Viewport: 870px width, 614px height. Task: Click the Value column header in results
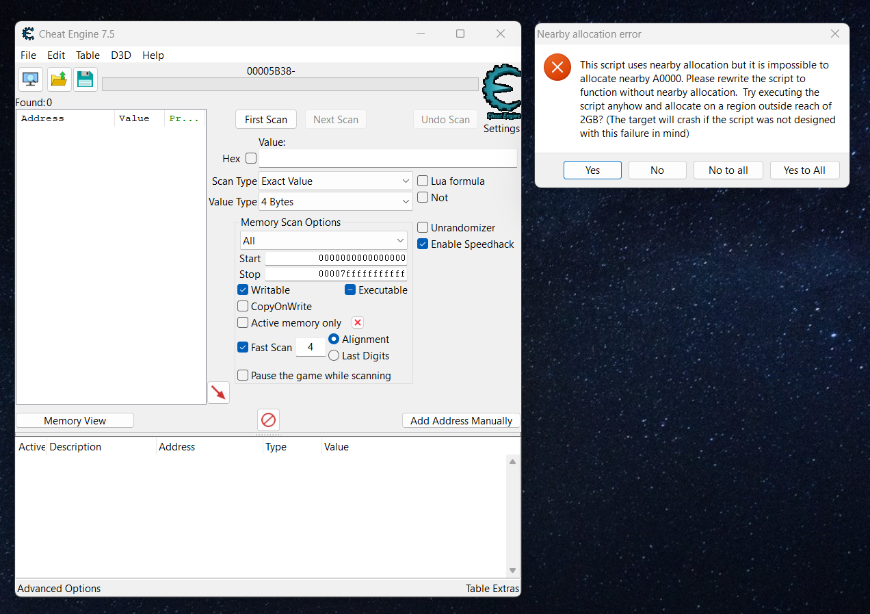[x=140, y=118]
